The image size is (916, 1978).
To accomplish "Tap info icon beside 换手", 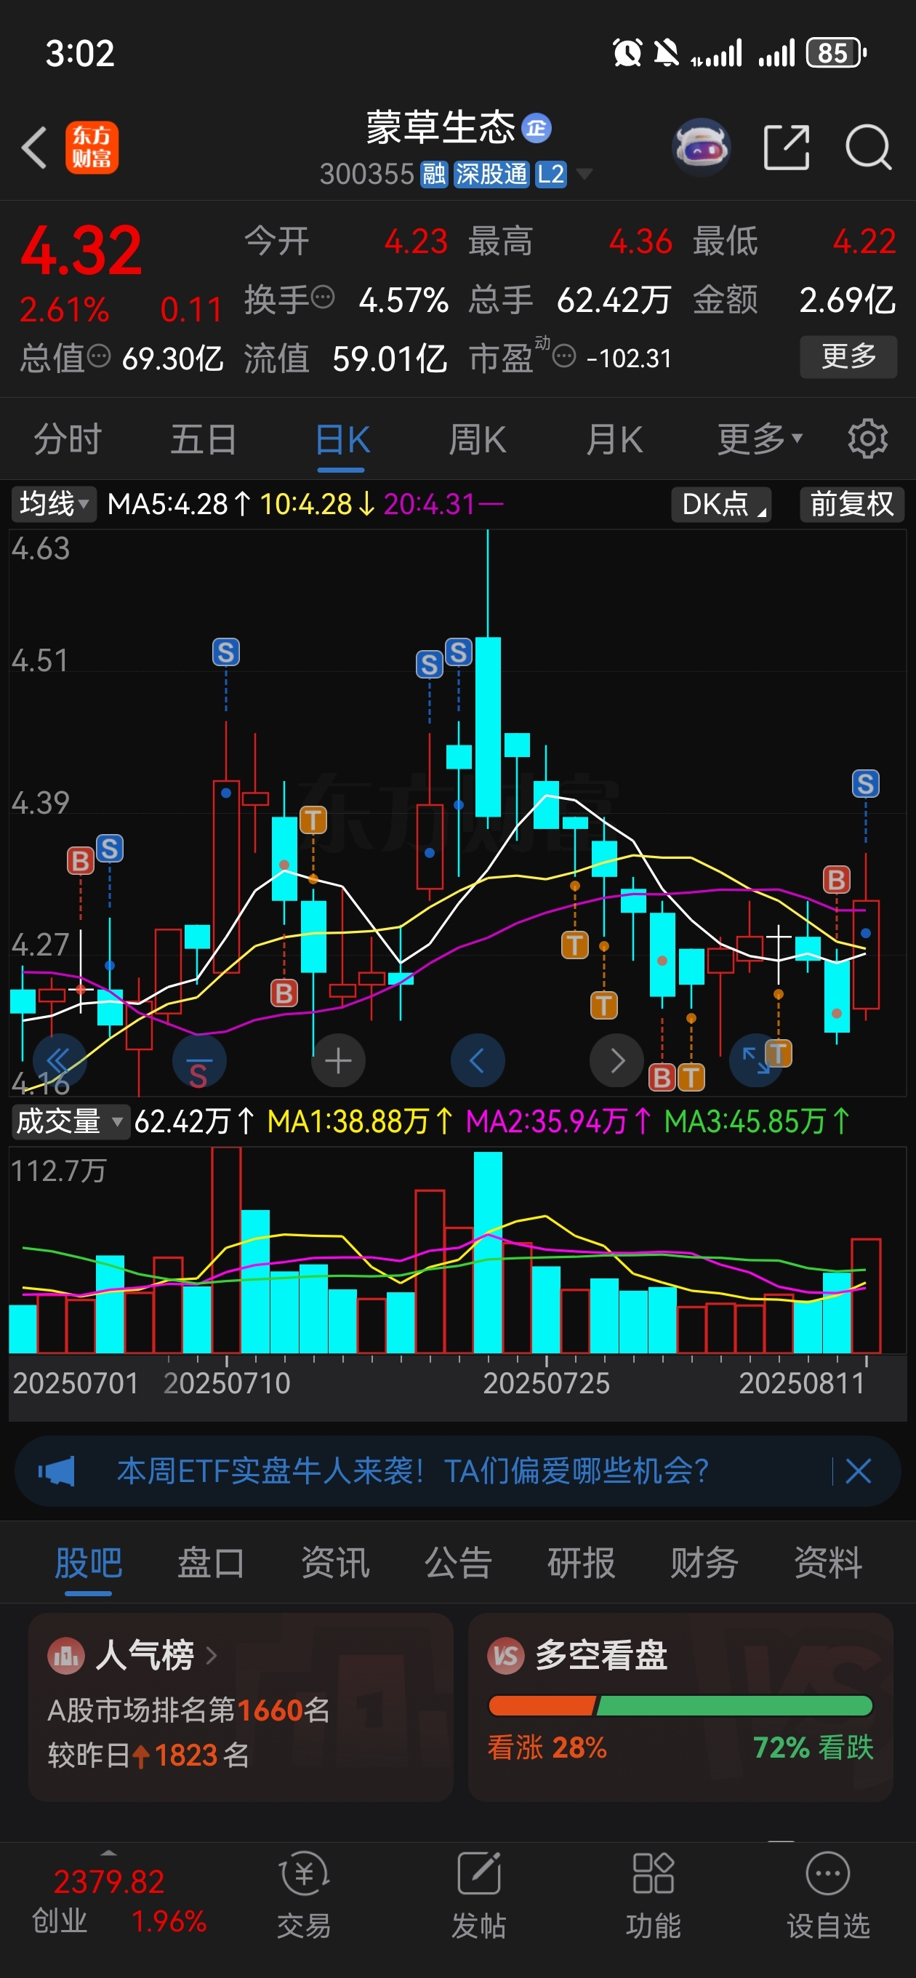I will click(x=324, y=297).
